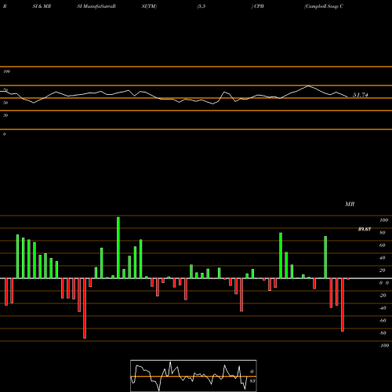
Task: Click the MR axis label -100
Action: pyautogui.click(x=384, y=346)
